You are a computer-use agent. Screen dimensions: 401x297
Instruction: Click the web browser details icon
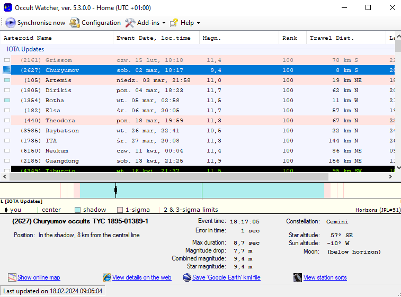pos(107,277)
